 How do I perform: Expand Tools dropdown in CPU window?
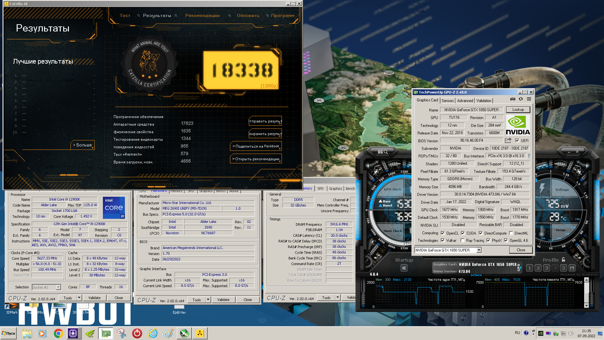pyautogui.click(x=79, y=298)
